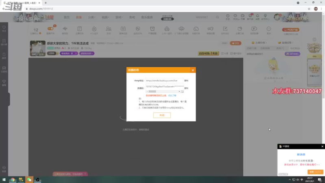The width and height of the screenshot is (325, 183).
Task: Show hidden system tray icons chevron
Action: (x=290, y=180)
